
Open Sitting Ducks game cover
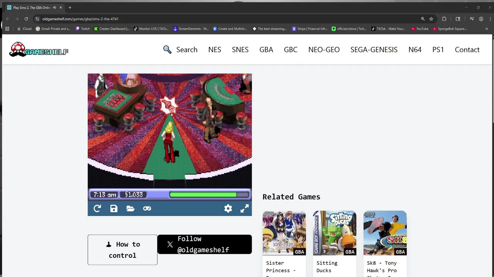pyautogui.click(x=335, y=233)
